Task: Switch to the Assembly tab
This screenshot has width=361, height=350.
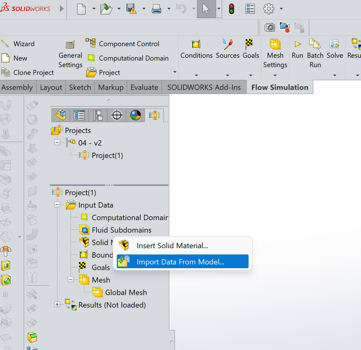Action: click(18, 87)
